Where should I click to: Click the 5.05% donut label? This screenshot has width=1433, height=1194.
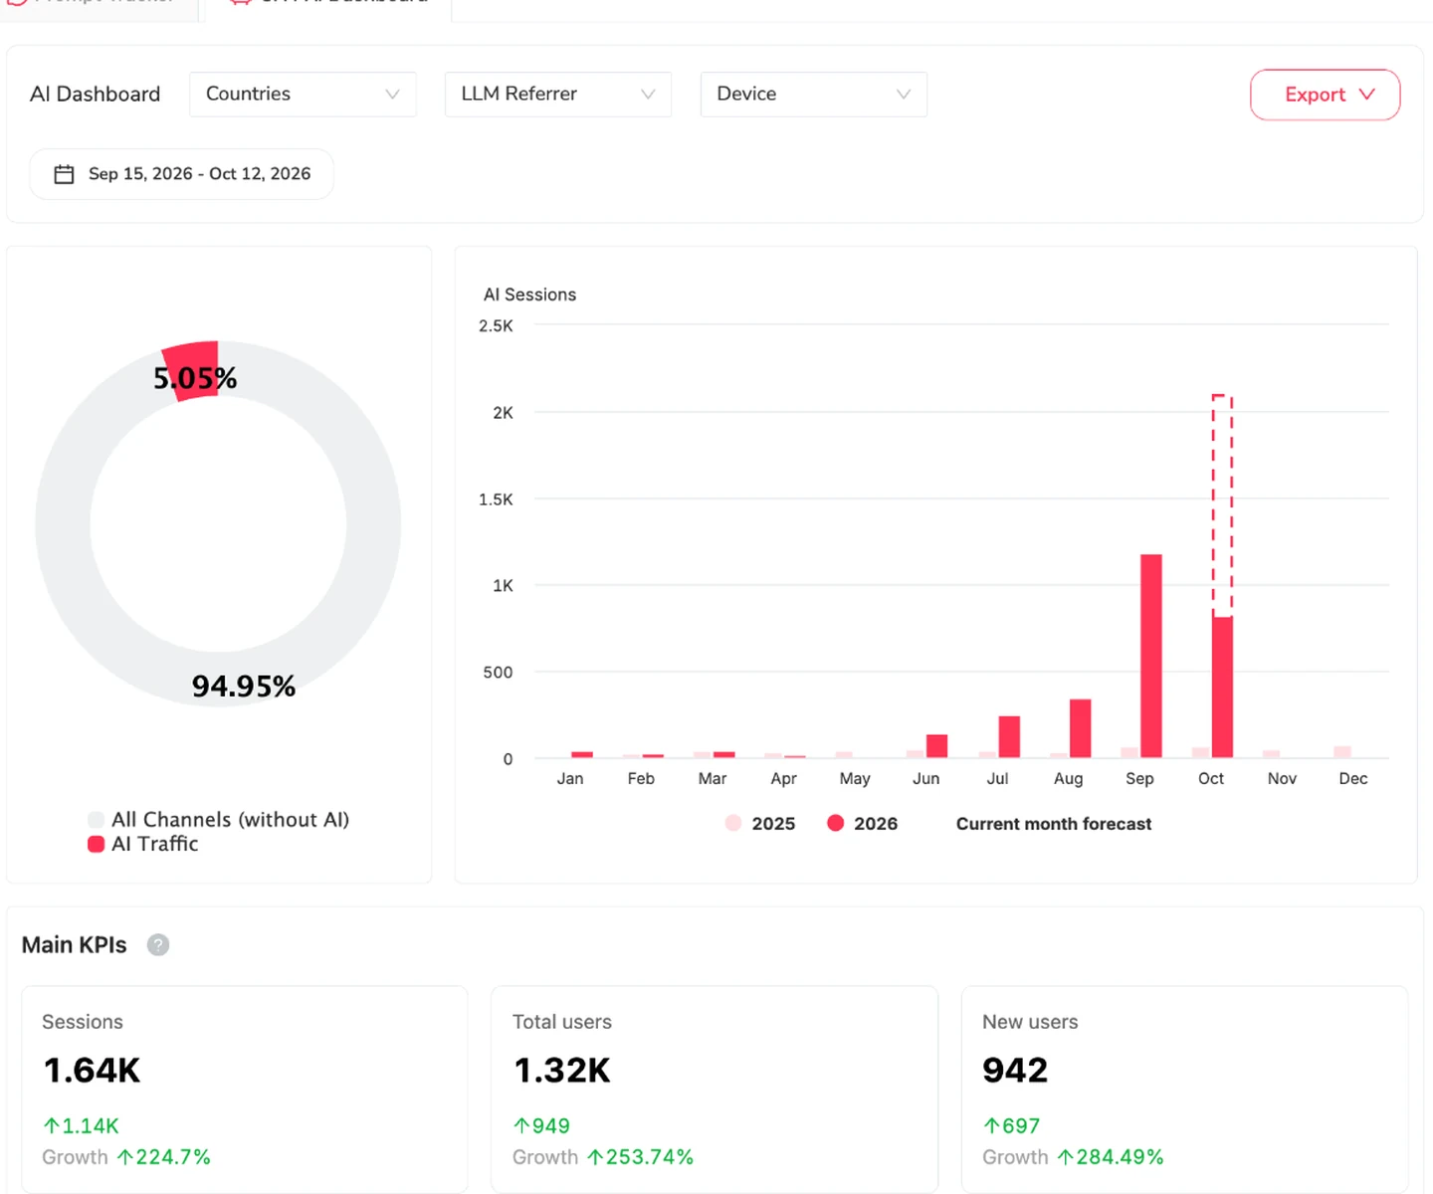[x=195, y=378]
